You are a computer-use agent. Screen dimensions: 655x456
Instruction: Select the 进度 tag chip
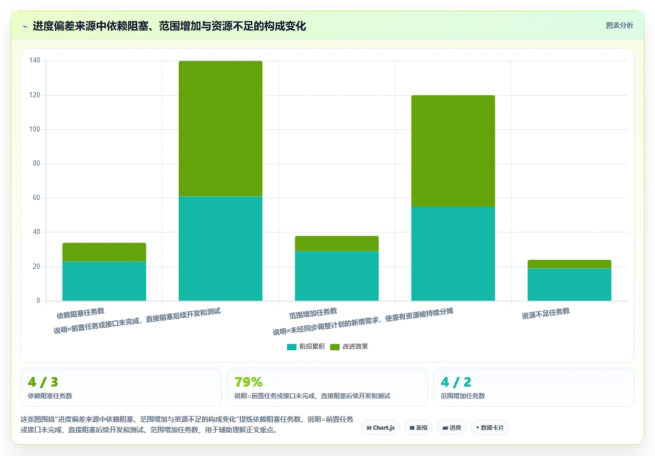click(x=452, y=428)
